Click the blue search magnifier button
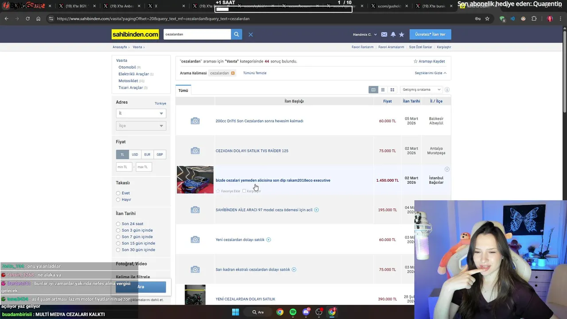 tap(237, 34)
